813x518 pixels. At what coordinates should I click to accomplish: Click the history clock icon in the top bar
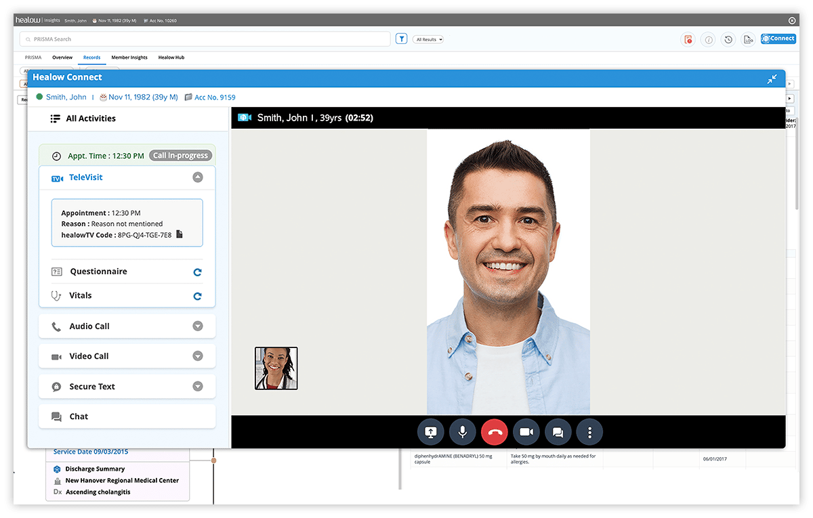pos(728,39)
